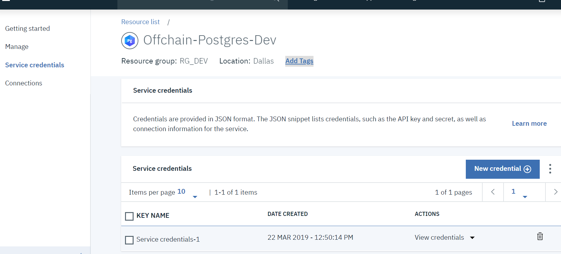Click the Add Tags link
Viewport: 561px width, 254px height.
point(299,61)
